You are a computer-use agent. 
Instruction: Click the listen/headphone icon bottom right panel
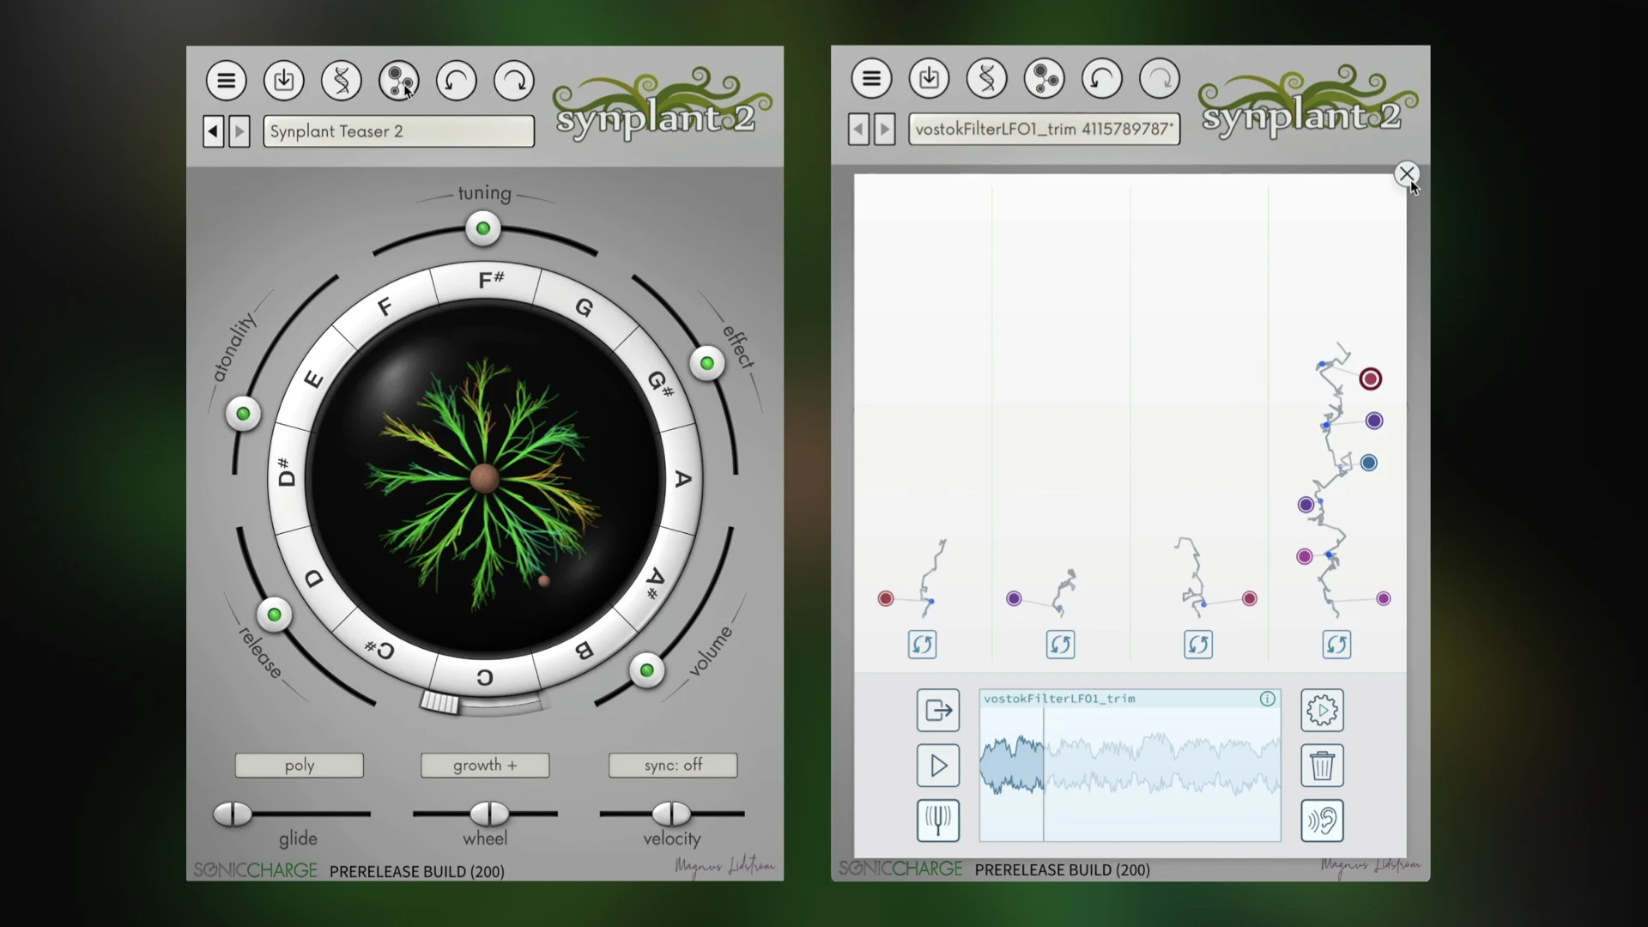[x=1321, y=821]
